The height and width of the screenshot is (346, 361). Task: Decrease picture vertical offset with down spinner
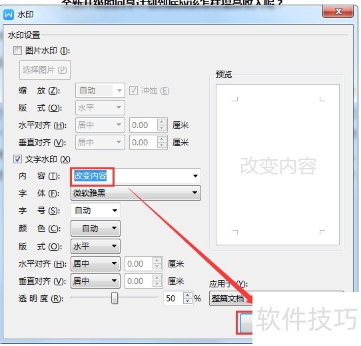pyautogui.click(x=162, y=145)
